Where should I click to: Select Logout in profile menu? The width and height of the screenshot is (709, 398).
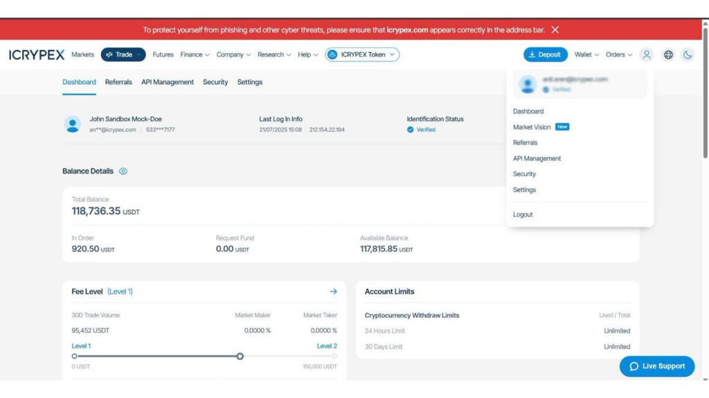tap(523, 214)
